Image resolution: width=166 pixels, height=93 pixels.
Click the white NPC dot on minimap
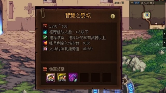(x=156, y=23)
